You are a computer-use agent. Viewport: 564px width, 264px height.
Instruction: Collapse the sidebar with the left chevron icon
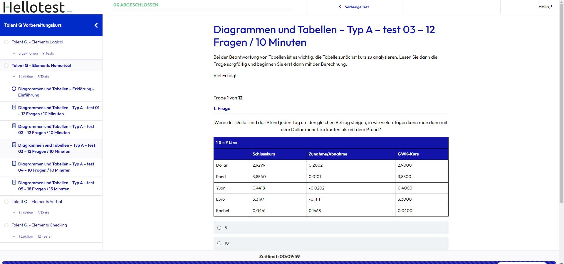(96, 25)
